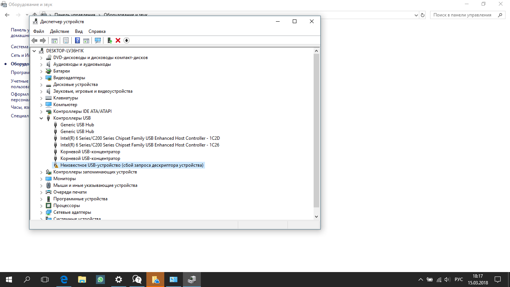Expand the Видеоадаптеры node

[41, 78]
